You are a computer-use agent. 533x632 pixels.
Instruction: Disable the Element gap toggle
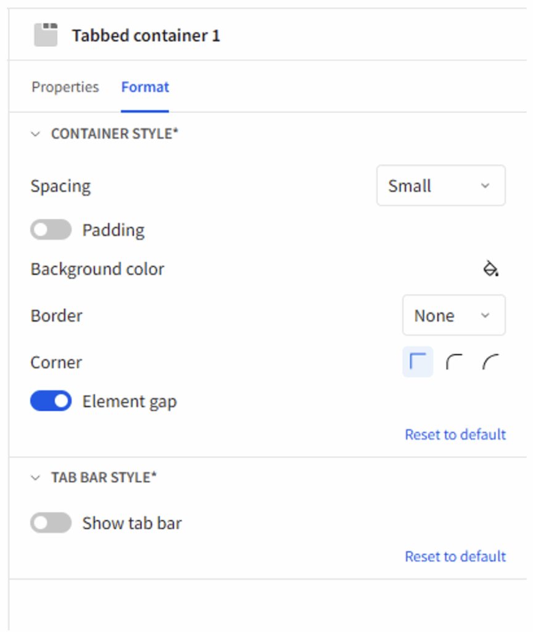tap(51, 401)
